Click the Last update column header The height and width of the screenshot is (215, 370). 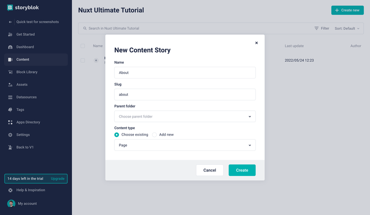tap(294, 46)
